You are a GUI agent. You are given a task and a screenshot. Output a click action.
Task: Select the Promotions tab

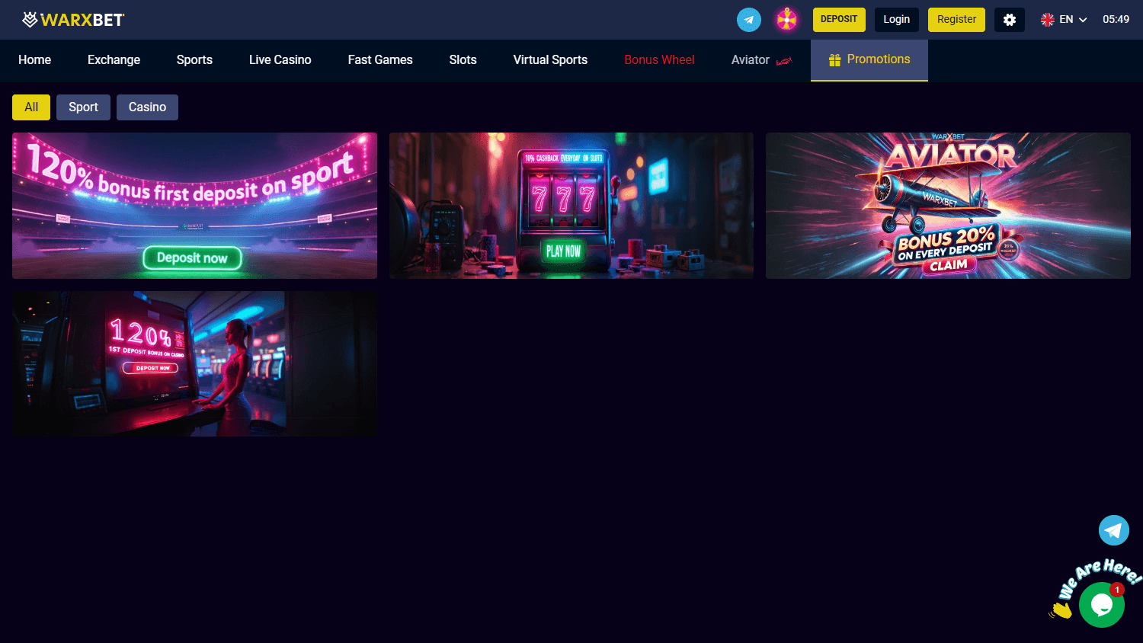pos(869,60)
